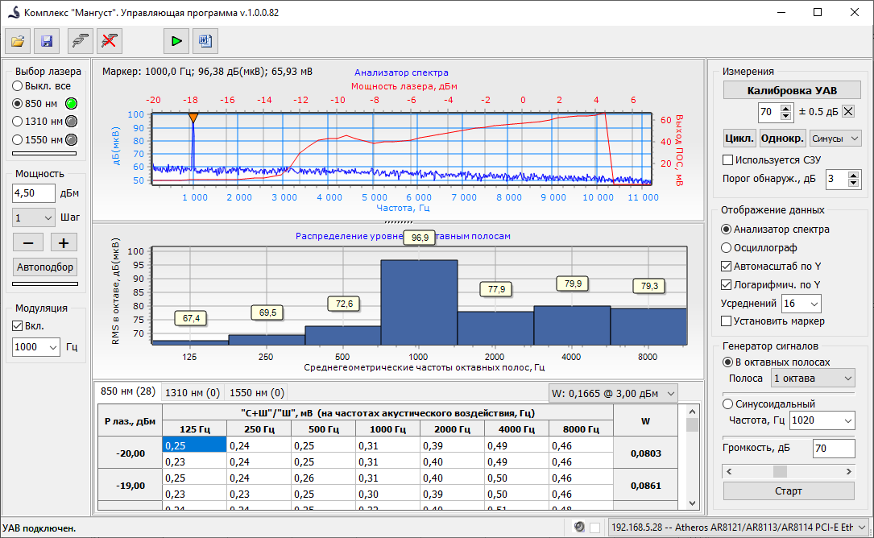Click the open file folder icon

click(x=18, y=40)
